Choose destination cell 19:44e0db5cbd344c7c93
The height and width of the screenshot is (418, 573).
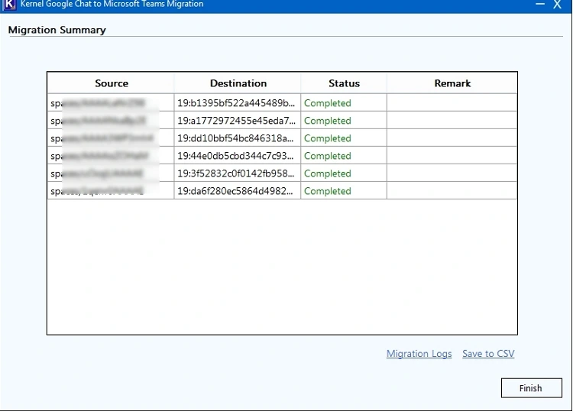click(236, 156)
